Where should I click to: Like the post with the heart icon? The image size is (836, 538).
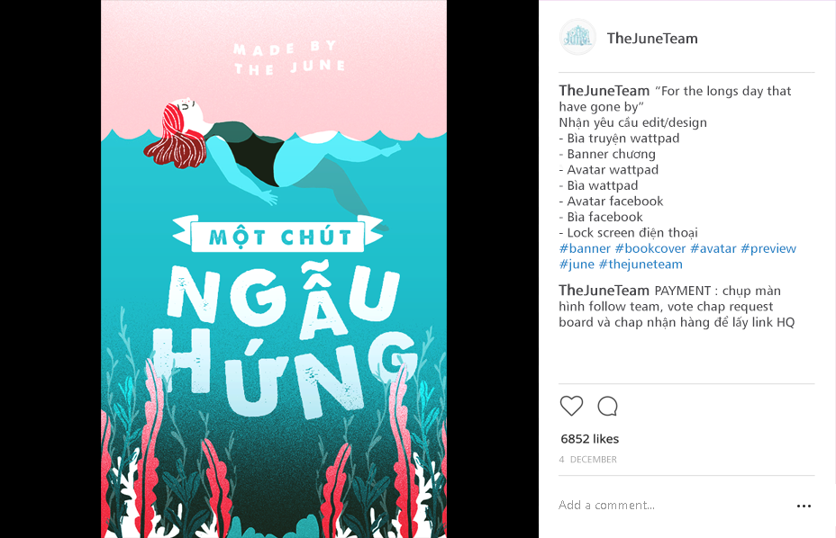[x=571, y=406]
